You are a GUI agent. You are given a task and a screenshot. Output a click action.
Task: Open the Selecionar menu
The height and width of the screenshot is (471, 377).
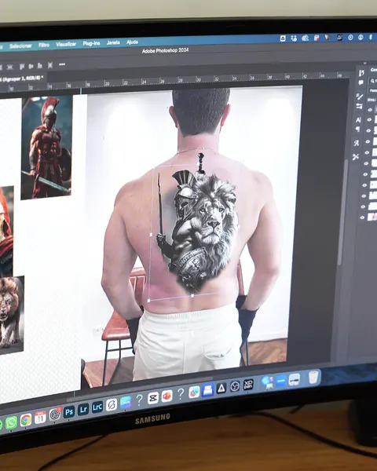coord(20,46)
